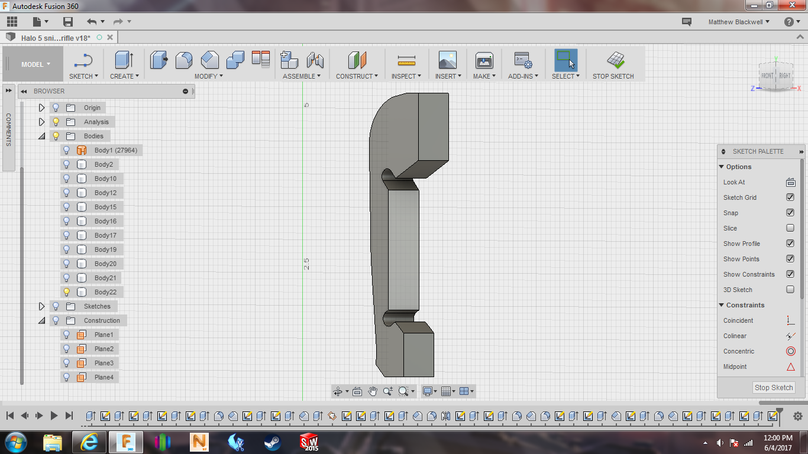The image size is (808, 454).
Task: Toggle visibility bulb for Body2
Action: (66, 164)
